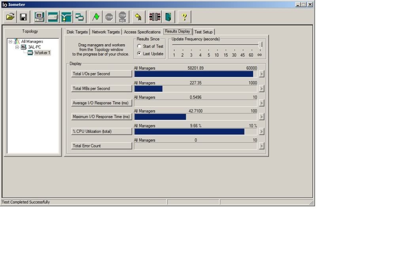The image size is (405, 253).
Task: Click the Average I/O Response Time progress bar
Action: pos(196,103)
